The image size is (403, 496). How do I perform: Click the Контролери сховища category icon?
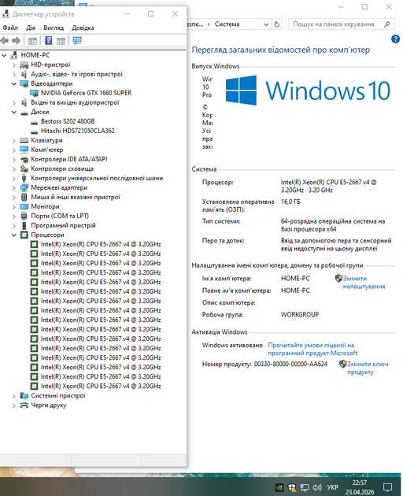tap(24, 168)
